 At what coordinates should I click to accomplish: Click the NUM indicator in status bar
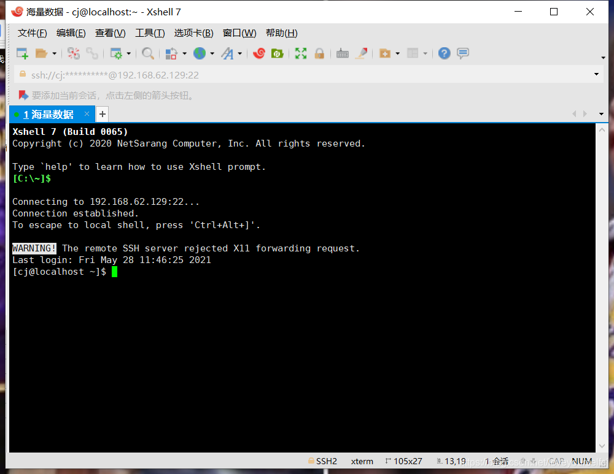(x=582, y=461)
